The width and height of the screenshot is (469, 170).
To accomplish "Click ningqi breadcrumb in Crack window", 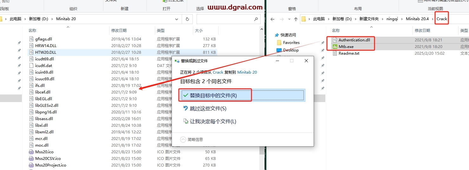I will tap(392, 19).
